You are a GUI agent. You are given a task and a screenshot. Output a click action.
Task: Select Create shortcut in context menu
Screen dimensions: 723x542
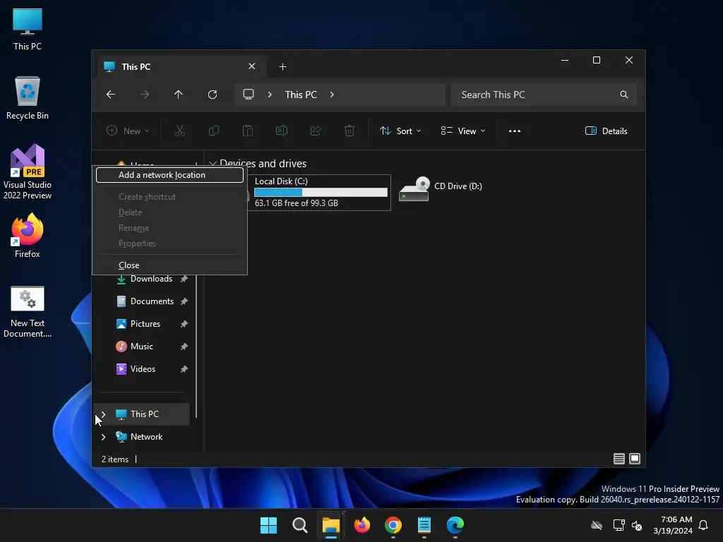[x=169, y=197]
